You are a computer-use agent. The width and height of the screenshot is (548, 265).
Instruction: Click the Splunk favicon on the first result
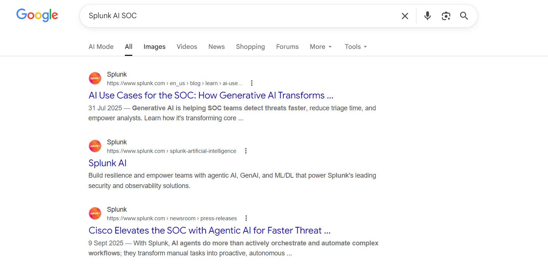tap(95, 78)
